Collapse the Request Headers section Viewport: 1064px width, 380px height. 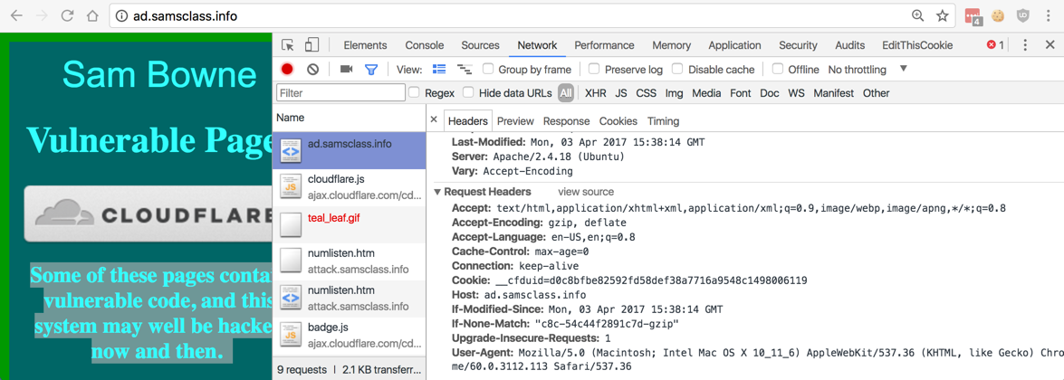tap(438, 192)
